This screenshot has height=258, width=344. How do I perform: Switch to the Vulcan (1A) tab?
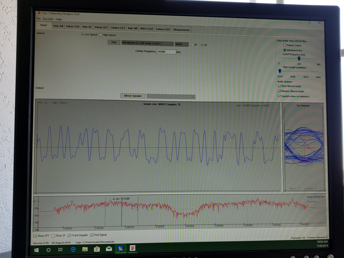pos(73,26)
